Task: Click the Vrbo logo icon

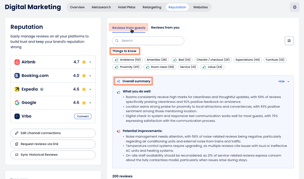Action: (17, 116)
